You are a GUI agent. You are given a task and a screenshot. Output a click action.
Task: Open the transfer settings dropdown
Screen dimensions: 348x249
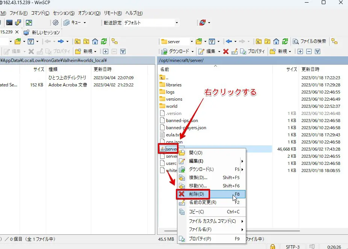click(x=177, y=23)
